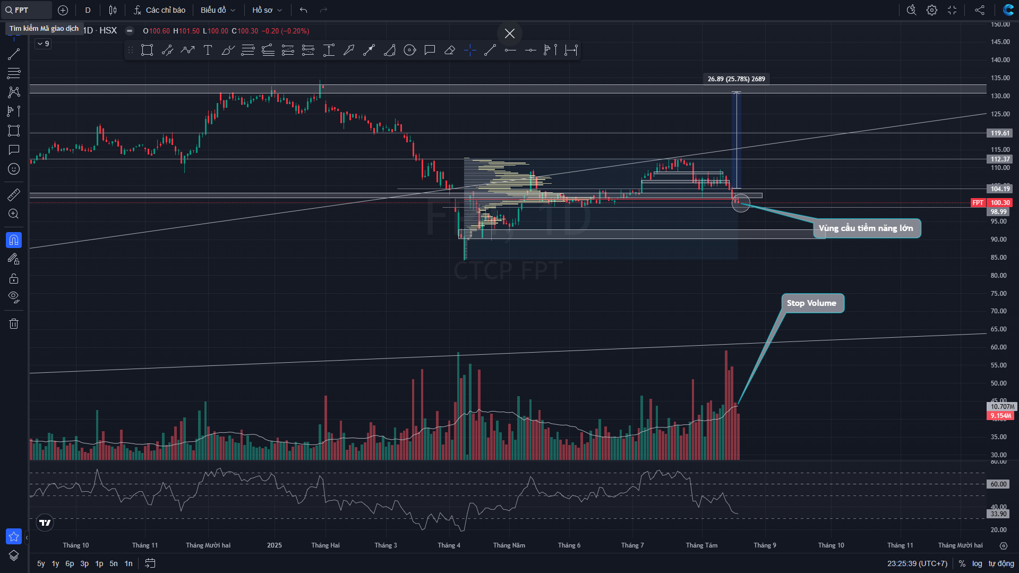Select the Measure ruler tool
The height and width of the screenshot is (573, 1019).
14,195
